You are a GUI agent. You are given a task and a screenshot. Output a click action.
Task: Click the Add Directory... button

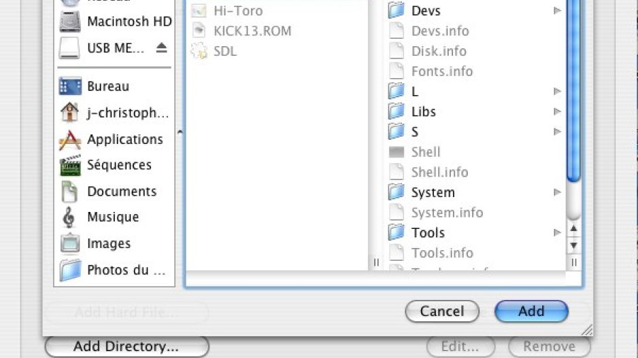(x=127, y=346)
